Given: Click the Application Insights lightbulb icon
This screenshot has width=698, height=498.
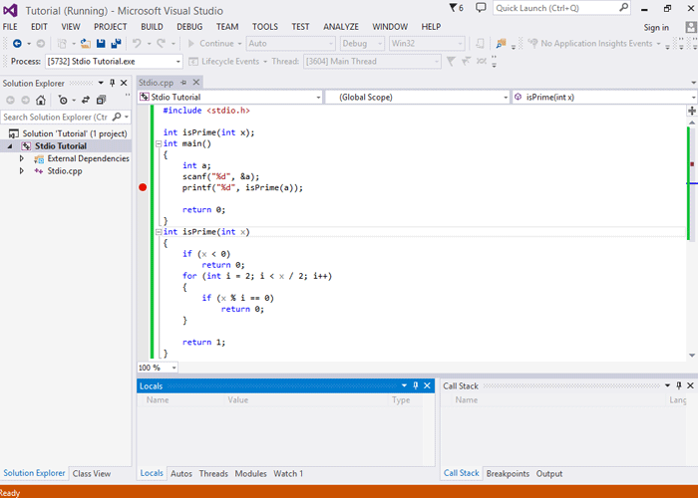Looking at the screenshot, I should pyautogui.click(x=532, y=44).
